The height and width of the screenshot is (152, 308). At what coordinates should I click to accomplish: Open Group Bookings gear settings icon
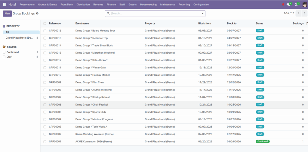pos(37,13)
